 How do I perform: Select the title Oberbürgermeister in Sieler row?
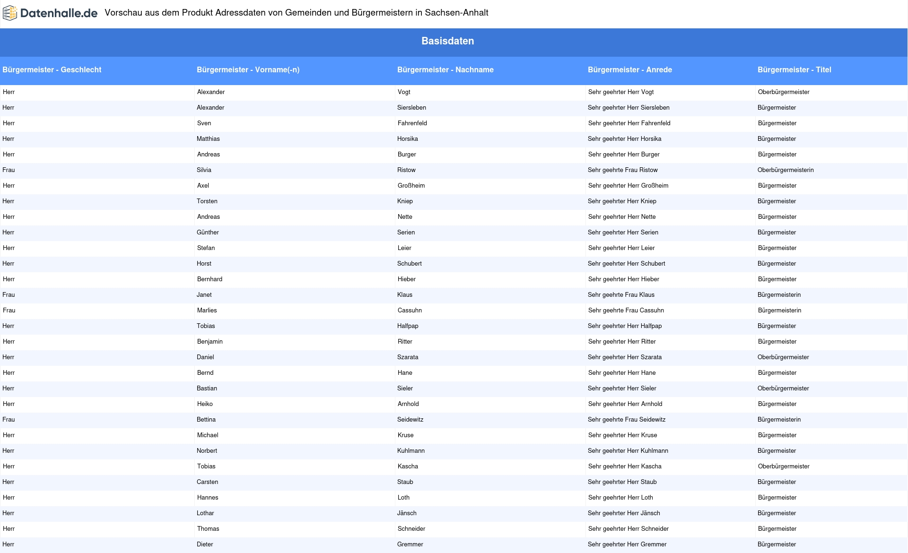tap(783, 389)
